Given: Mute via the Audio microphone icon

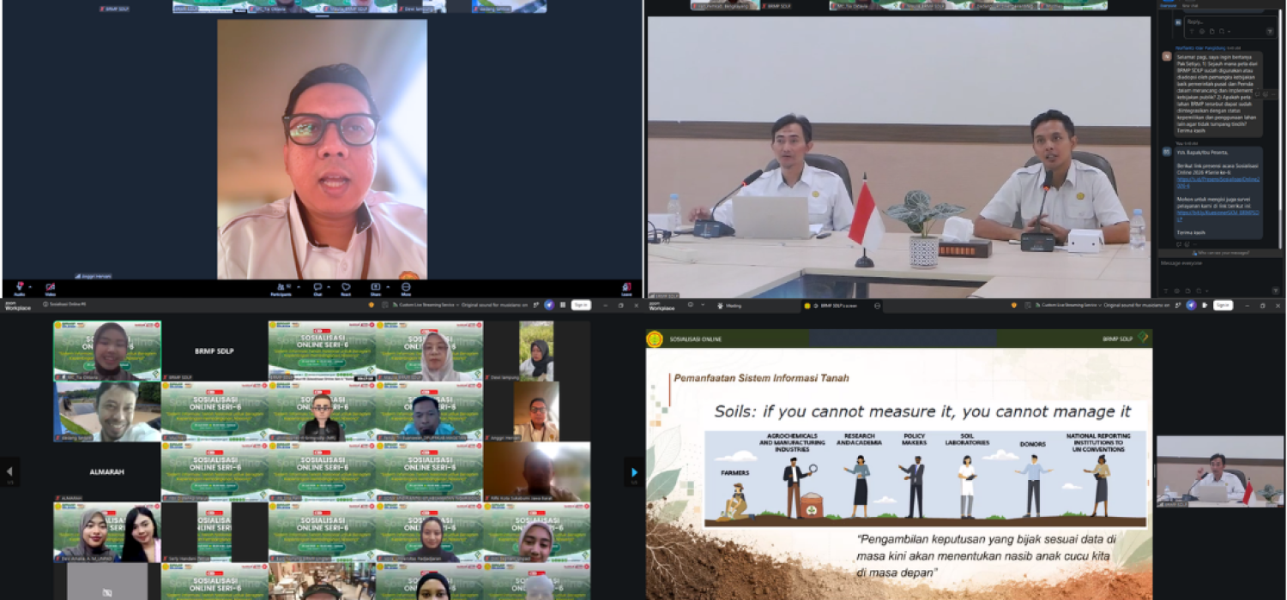Looking at the screenshot, I should pyautogui.click(x=18, y=287).
